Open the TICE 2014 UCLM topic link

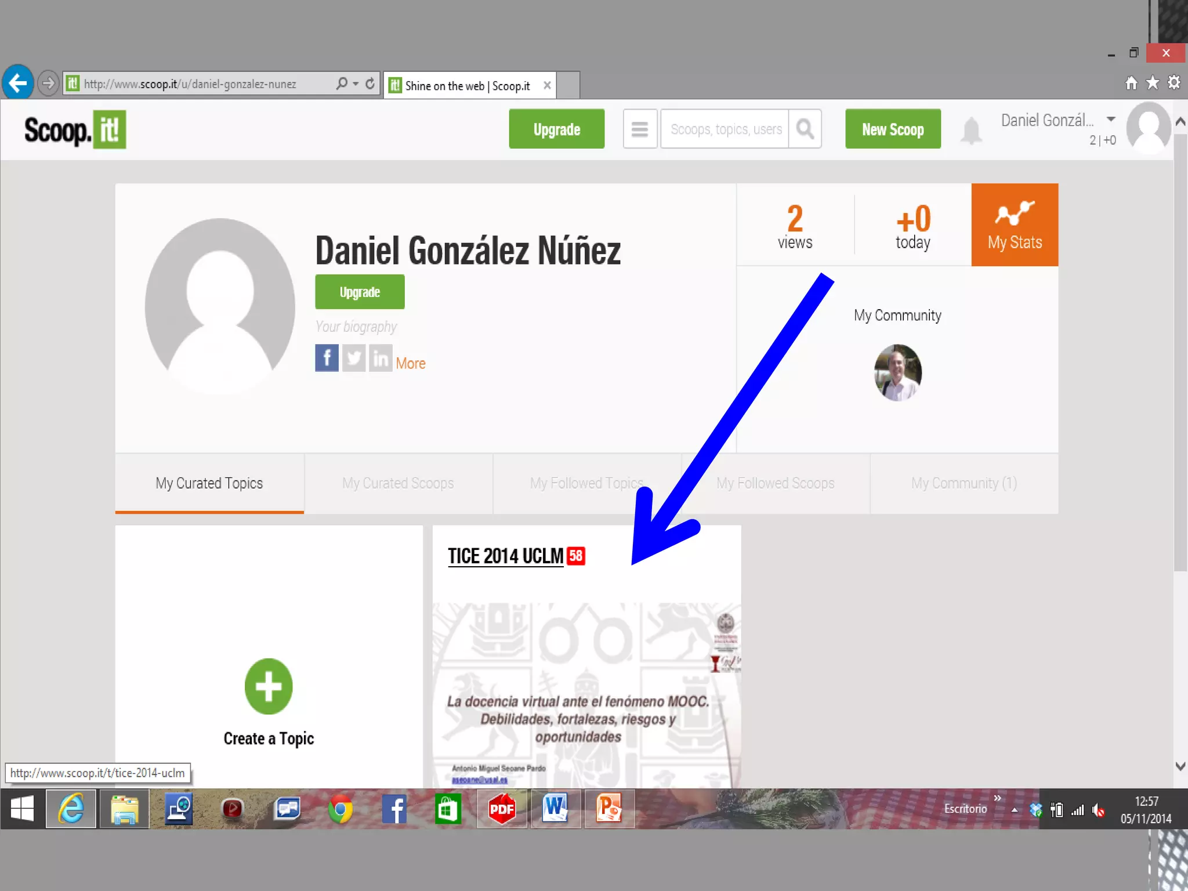click(505, 556)
